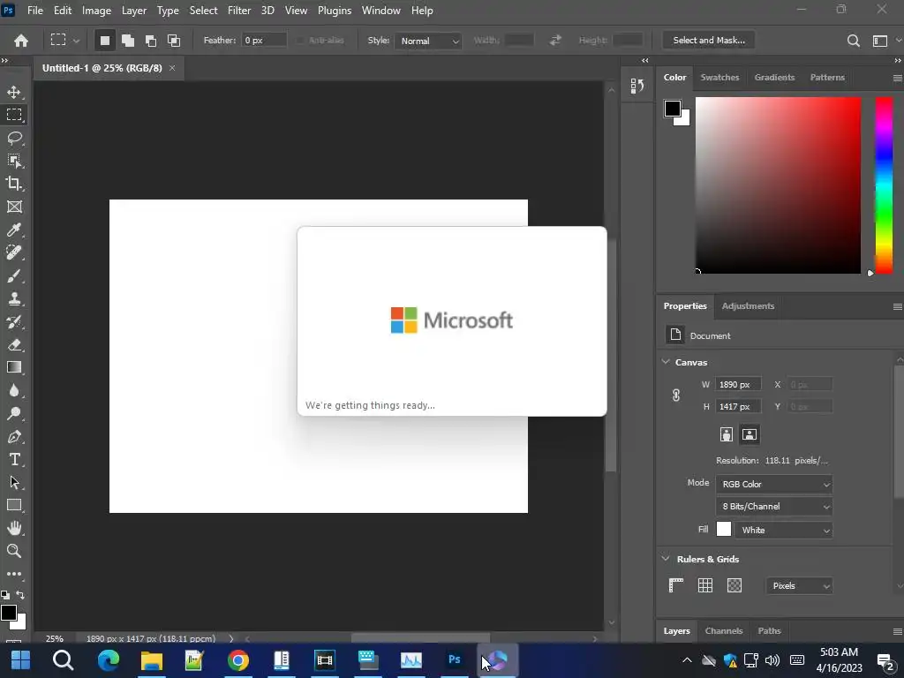This screenshot has width=904, height=678.
Task: Select the Brush tool
Action: [14, 276]
